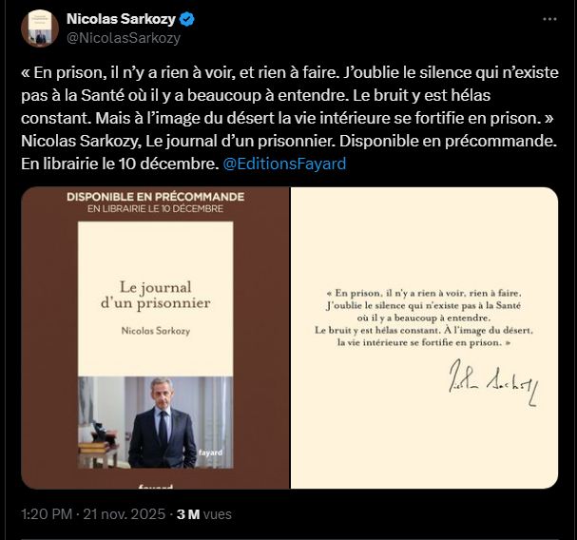Open the quote image on the right

click(x=424, y=338)
